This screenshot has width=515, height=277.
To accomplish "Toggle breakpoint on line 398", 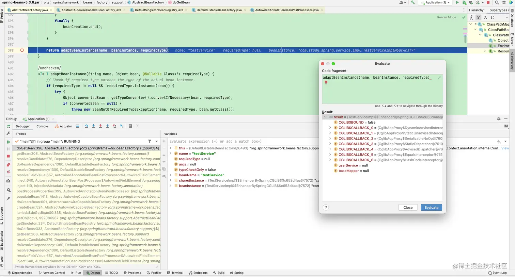I will (x=22, y=50).
